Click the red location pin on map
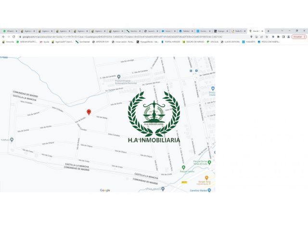The height and width of the screenshot is (231, 308). [89, 112]
